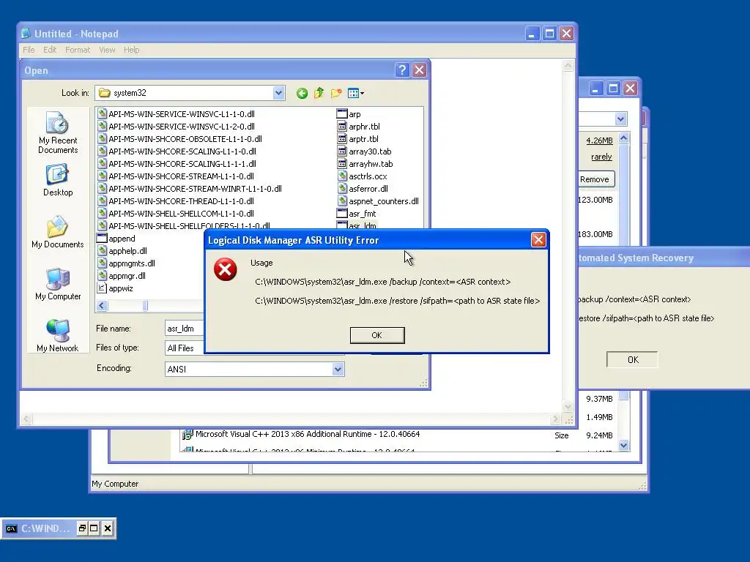The width and height of the screenshot is (750, 562).
Task: Open Notepad File menu
Action: 29,50
